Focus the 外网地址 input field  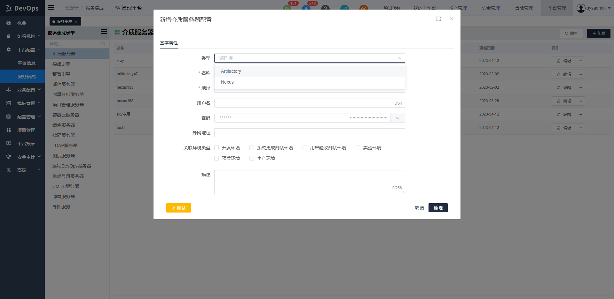(310, 133)
